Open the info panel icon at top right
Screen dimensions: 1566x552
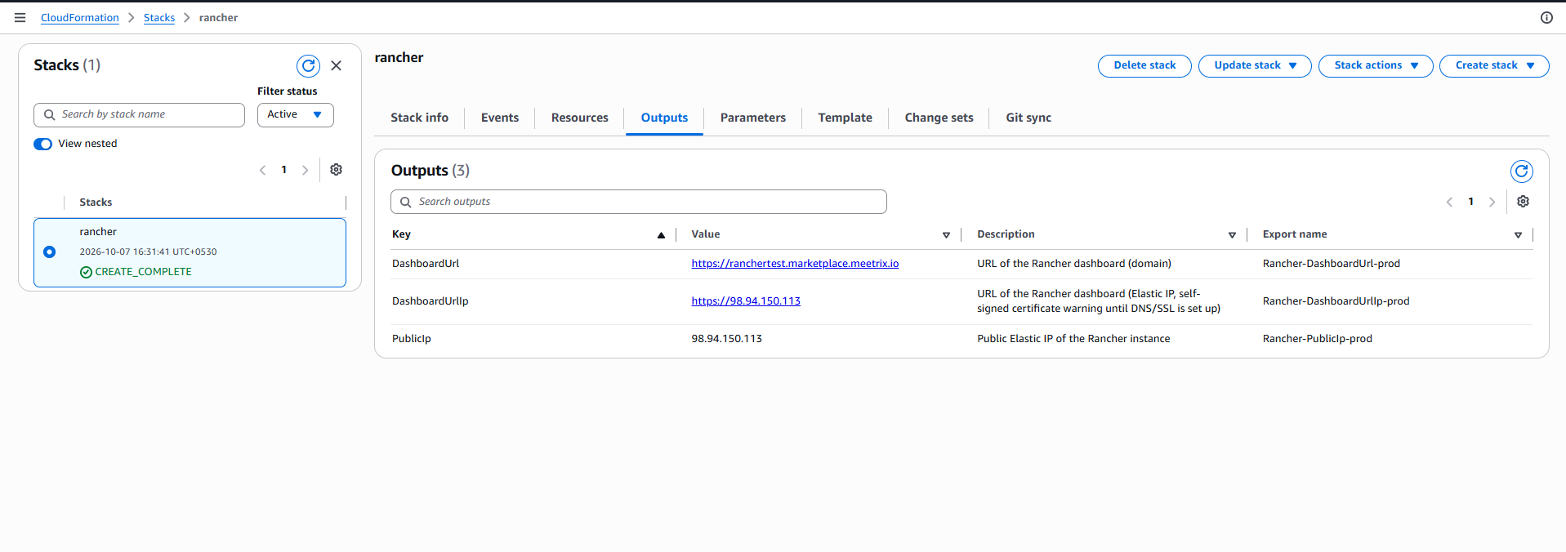(1546, 17)
